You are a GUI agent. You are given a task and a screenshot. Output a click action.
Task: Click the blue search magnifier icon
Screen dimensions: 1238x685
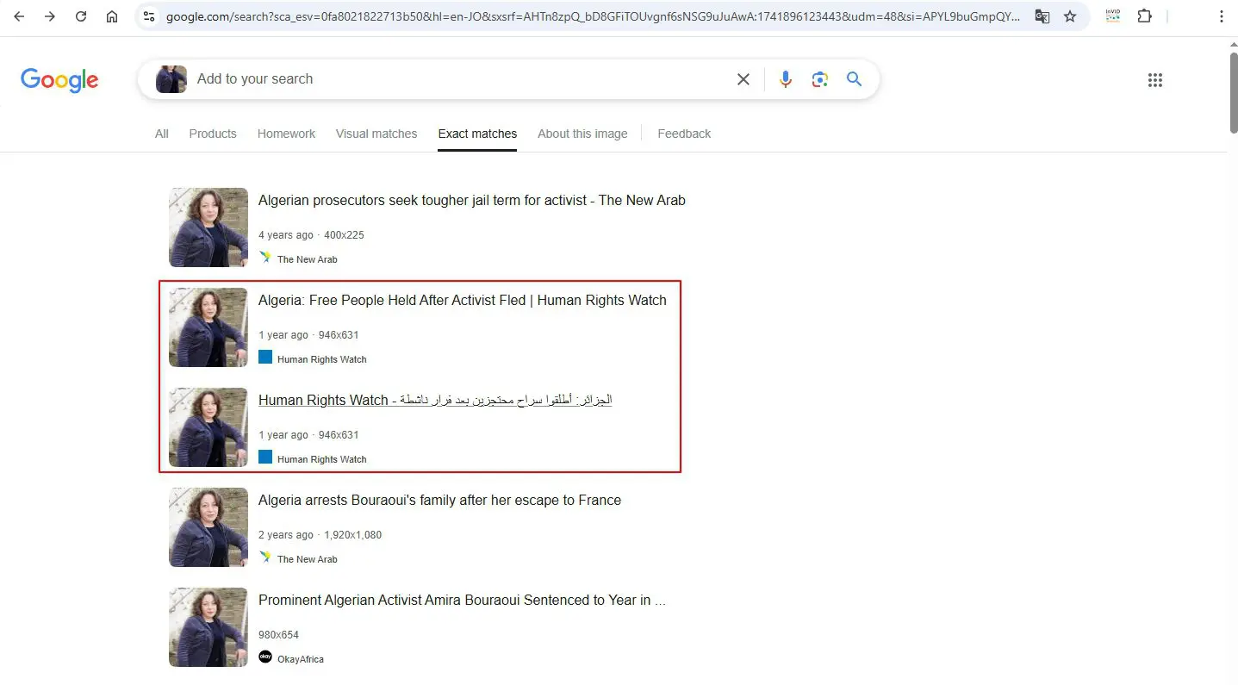tap(854, 79)
